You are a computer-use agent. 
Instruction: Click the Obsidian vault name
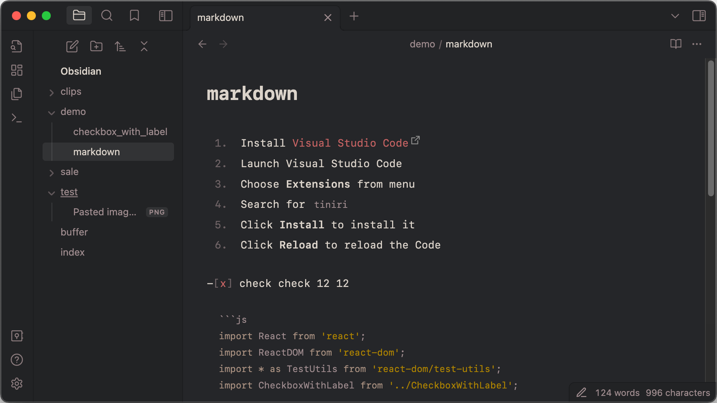(81, 71)
